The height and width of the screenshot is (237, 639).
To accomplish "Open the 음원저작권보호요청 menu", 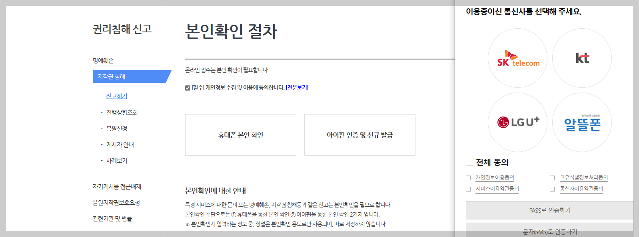I will [116, 203].
